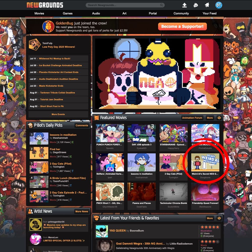Click More in Friends & Favorites header
252x252 pixels.
[x=210, y=218]
